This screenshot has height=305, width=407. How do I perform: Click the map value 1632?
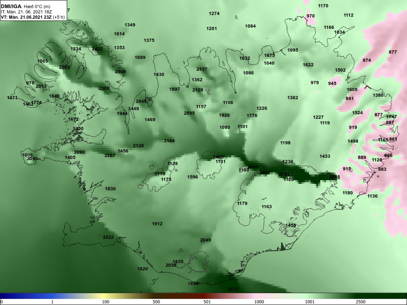coord(245,58)
